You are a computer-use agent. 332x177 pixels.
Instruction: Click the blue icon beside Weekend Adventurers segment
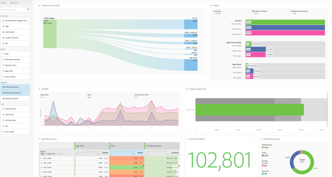tap(3, 93)
